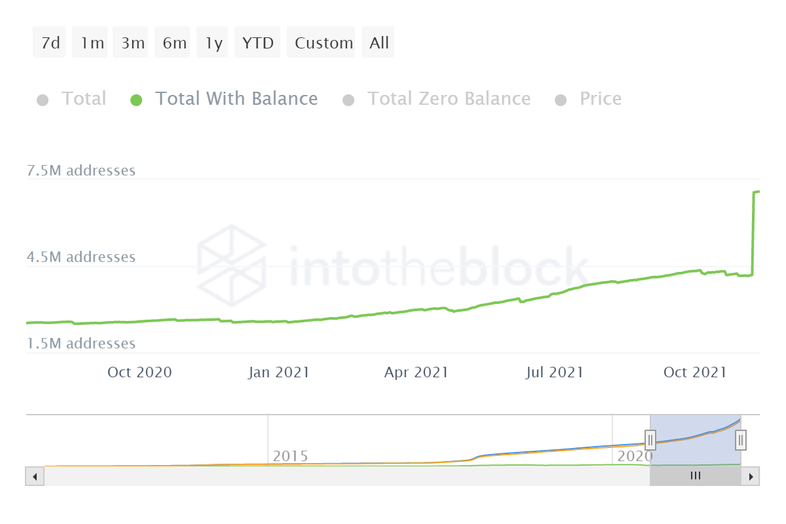786x524 pixels.
Task: Click the Price legend dot icon
Action: tap(560, 99)
